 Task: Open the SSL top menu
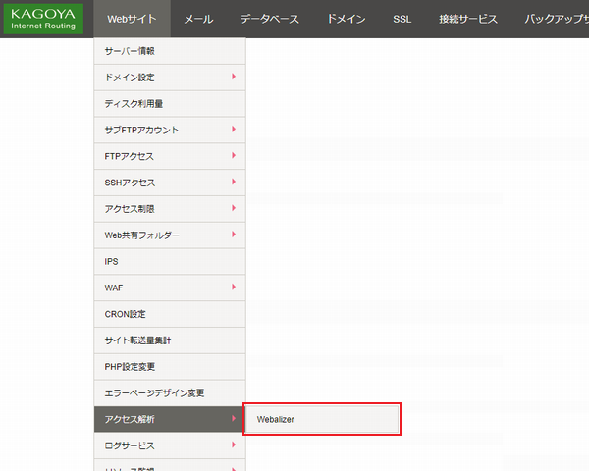tap(402, 19)
